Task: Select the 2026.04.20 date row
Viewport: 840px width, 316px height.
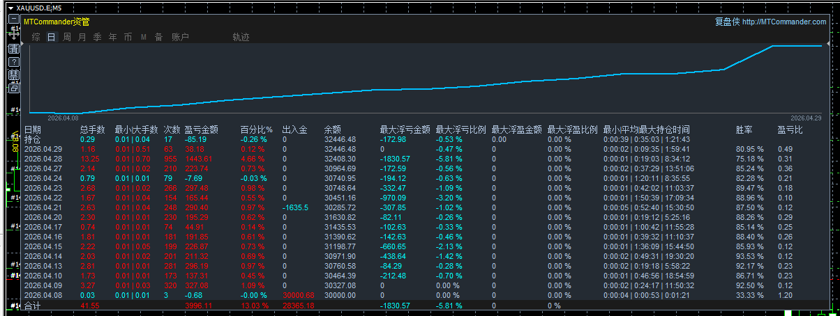Action: pos(43,217)
